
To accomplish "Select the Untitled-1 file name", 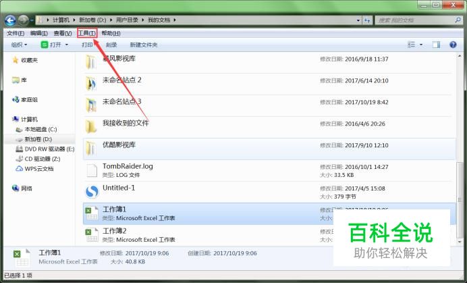I will pos(119,188).
